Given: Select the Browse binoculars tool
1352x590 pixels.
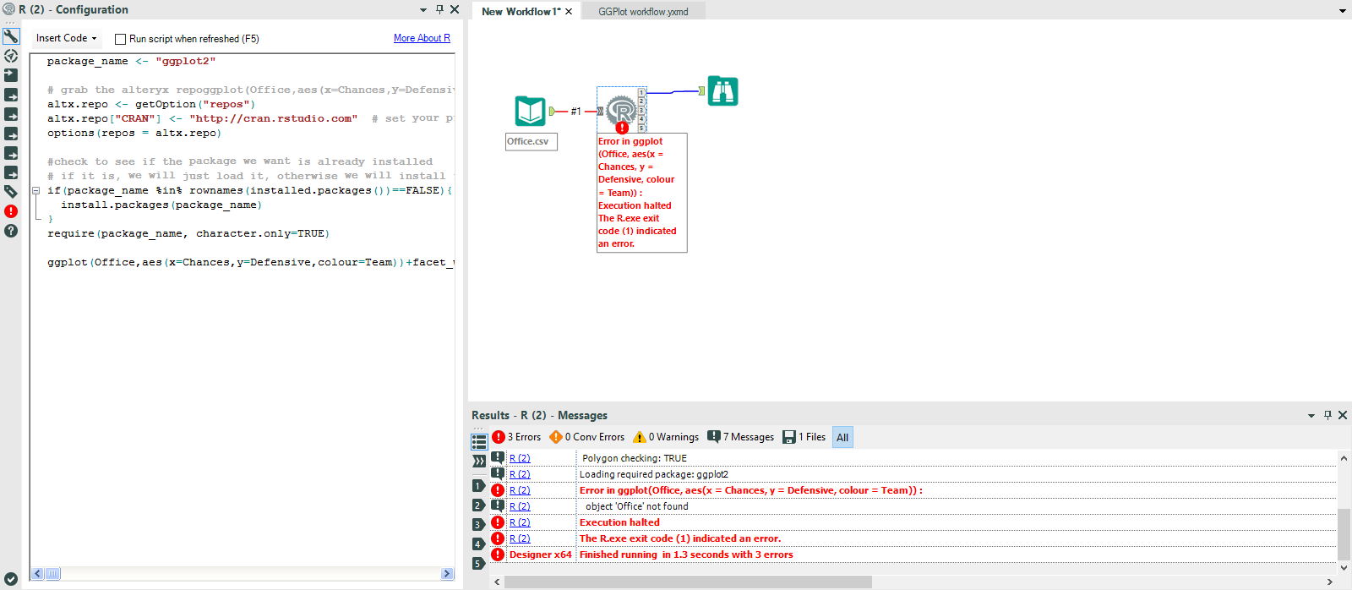Looking at the screenshot, I should coord(722,91).
